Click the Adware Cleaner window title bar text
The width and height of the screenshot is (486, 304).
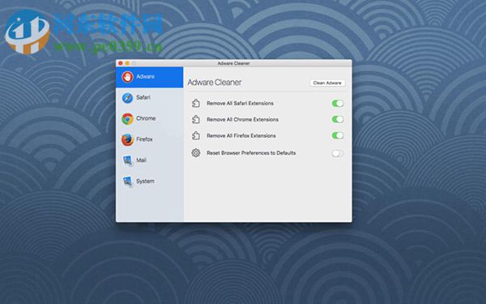(234, 63)
